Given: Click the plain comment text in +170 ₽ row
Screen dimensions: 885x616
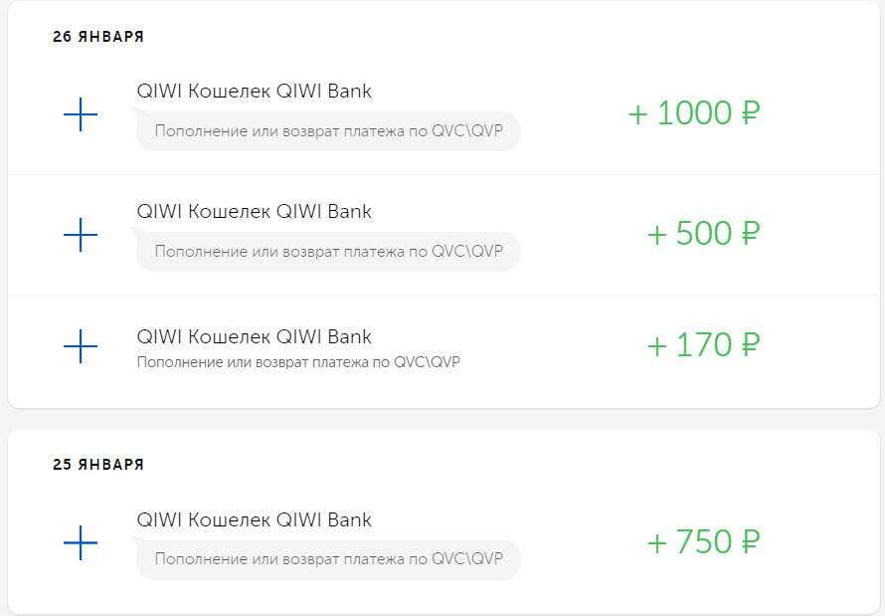Looking at the screenshot, I should coord(298,361).
